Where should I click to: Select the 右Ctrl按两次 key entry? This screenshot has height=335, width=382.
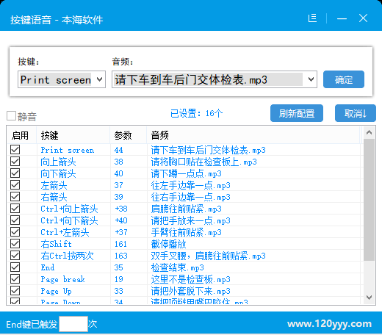[x=67, y=256]
